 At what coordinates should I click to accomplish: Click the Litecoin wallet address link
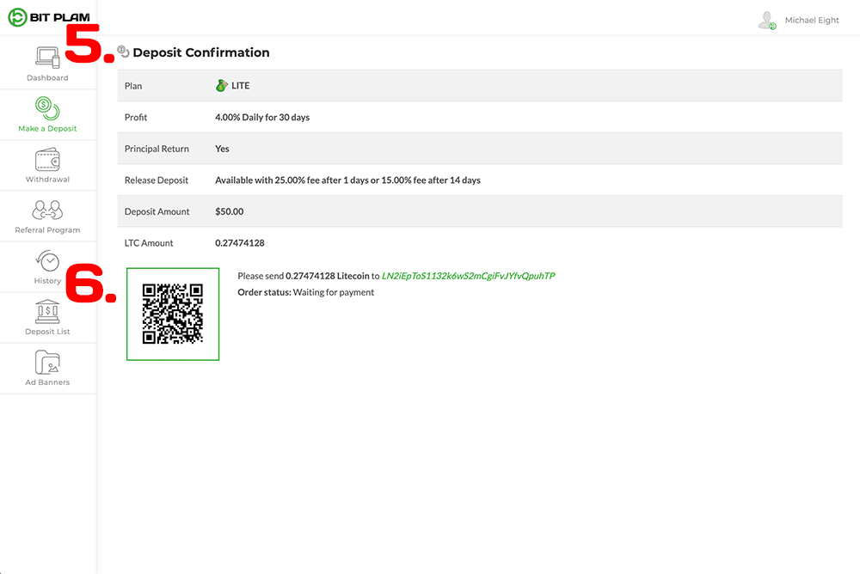469,276
